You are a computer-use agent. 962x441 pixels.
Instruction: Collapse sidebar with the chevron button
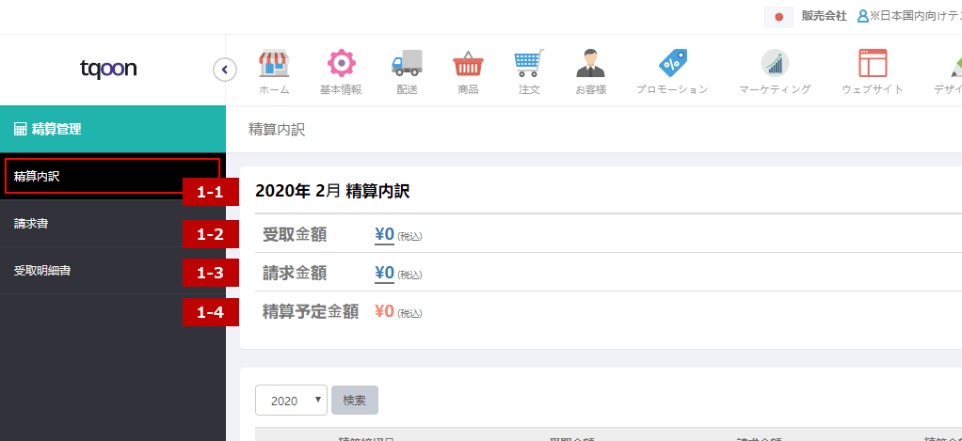pyautogui.click(x=225, y=70)
